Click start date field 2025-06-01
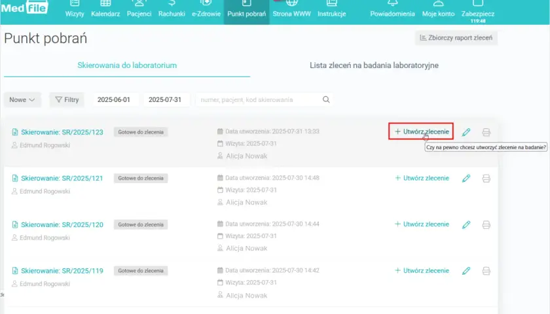Image resolution: width=550 pixels, height=314 pixels. tap(114, 99)
